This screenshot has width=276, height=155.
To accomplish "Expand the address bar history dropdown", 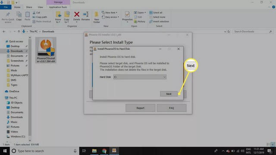I will [225, 31].
